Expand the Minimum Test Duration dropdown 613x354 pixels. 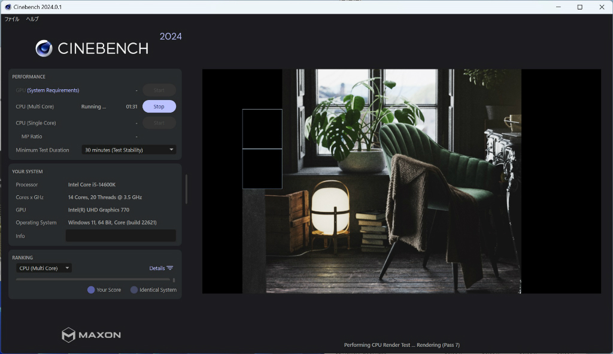tap(129, 150)
